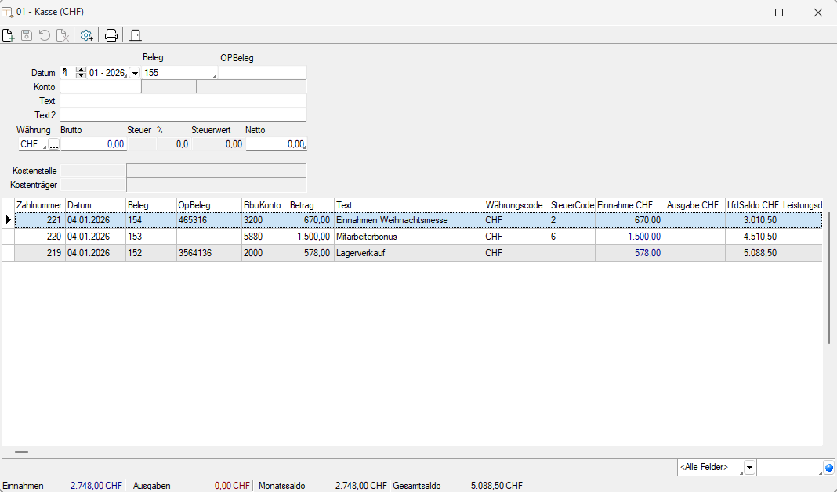This screenshot has width=837, height=492.
Task: Select the Mitarbeiterbonus row
Action: (408, 237)
